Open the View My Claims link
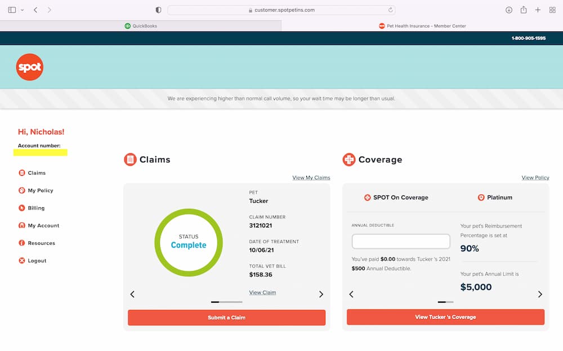Viewport: 563px width, 351px height. pyautogui.click(x=311, y=178)
